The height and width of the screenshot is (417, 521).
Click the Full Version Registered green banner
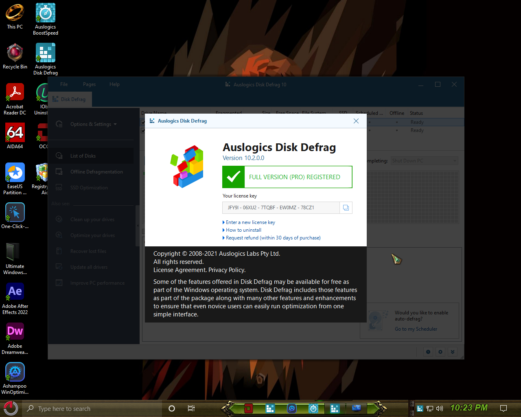(x=287, y=177)
